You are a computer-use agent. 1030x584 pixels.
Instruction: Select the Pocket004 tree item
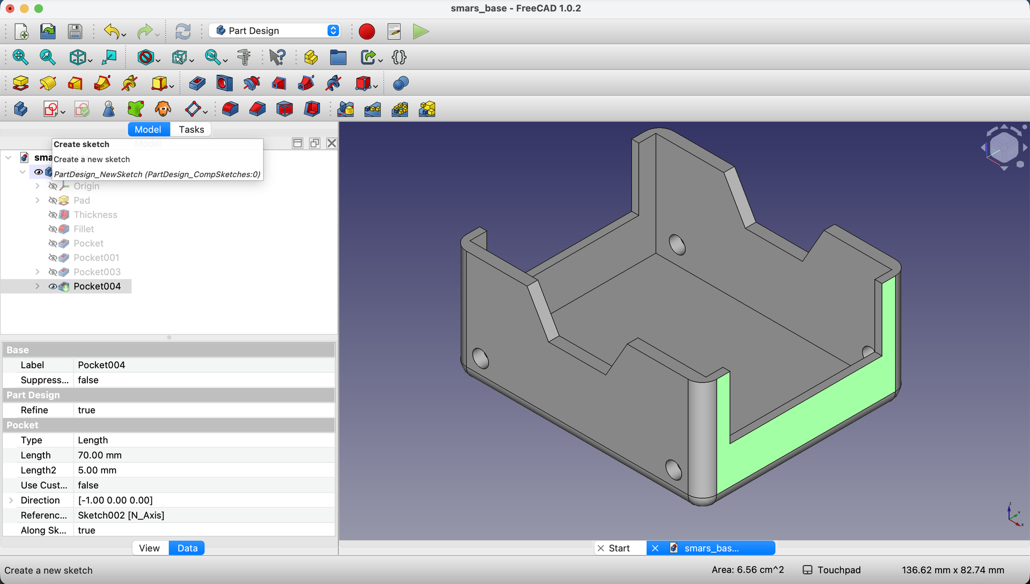pyautogui.click(x=97, y=287)
